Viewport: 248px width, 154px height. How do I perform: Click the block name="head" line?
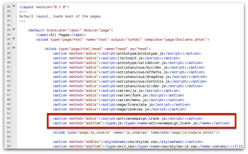point(97,49)
